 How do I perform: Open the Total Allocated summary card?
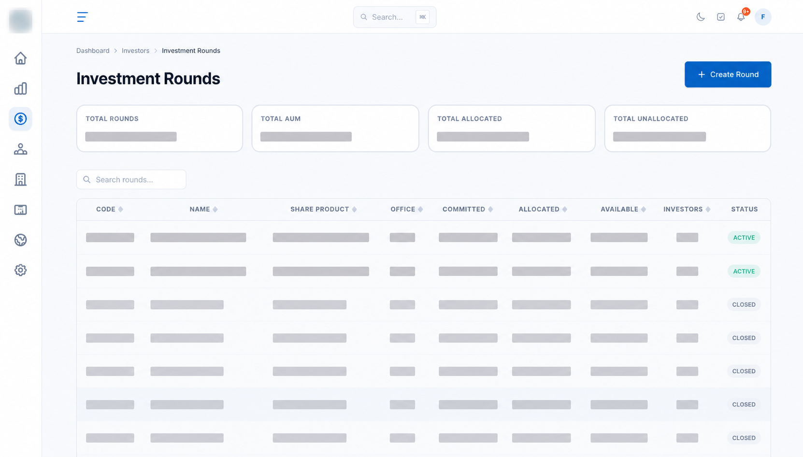[x=512, y=129]
